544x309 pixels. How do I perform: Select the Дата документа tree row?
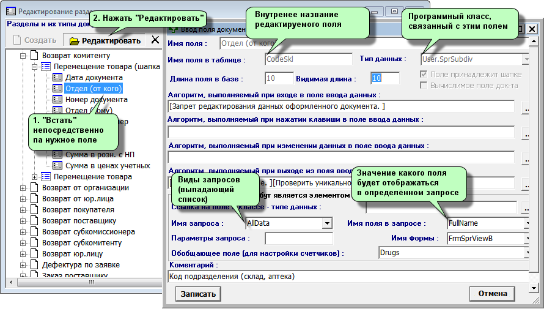[94, 78]
